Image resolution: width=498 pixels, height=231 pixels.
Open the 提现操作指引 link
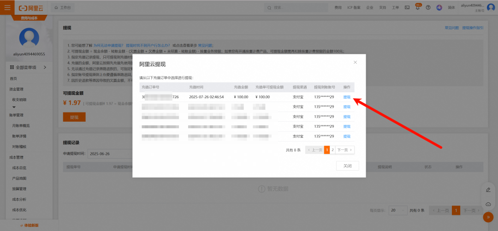point(473,28)
